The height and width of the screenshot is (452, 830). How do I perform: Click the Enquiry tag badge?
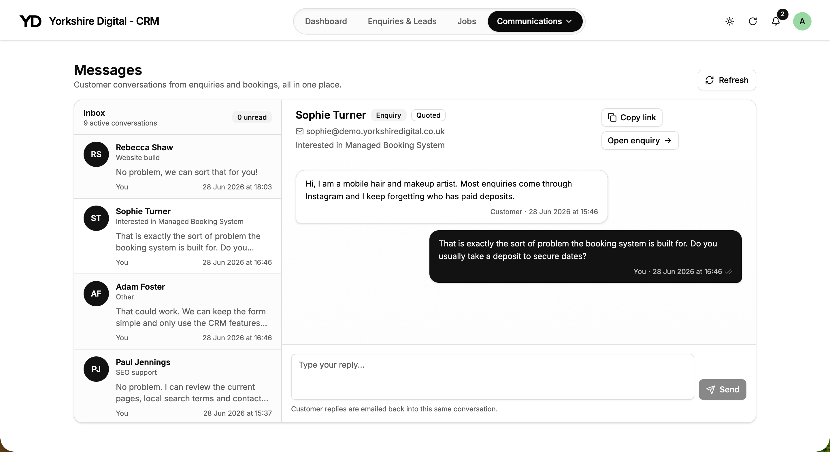point(388,115)
